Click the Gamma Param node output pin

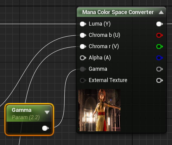(x=46, y=128)
